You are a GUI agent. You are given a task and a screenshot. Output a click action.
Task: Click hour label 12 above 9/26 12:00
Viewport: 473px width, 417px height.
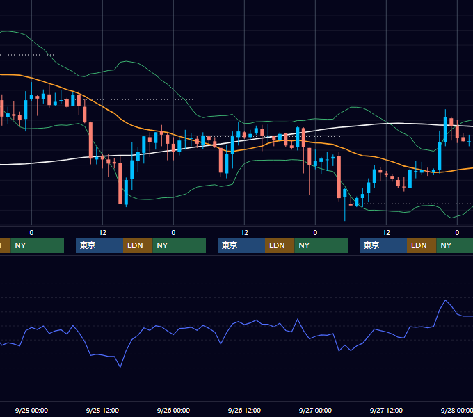pos(244,233)
